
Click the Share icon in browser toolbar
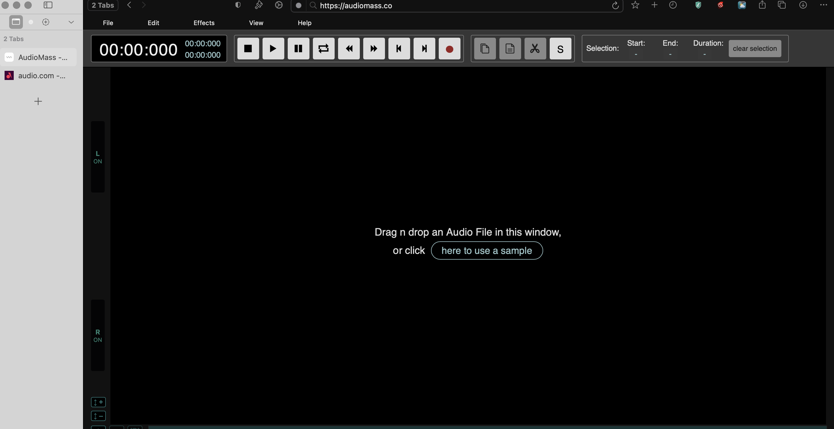click(x=762, y=5)
